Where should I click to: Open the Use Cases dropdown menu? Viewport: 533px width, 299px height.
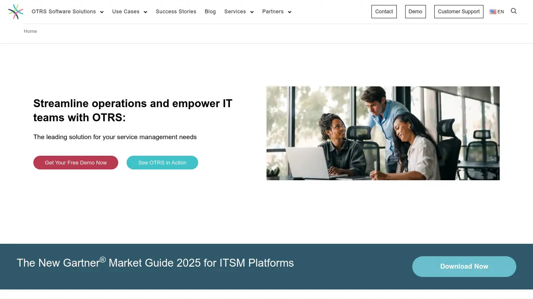tap(126, 12)
